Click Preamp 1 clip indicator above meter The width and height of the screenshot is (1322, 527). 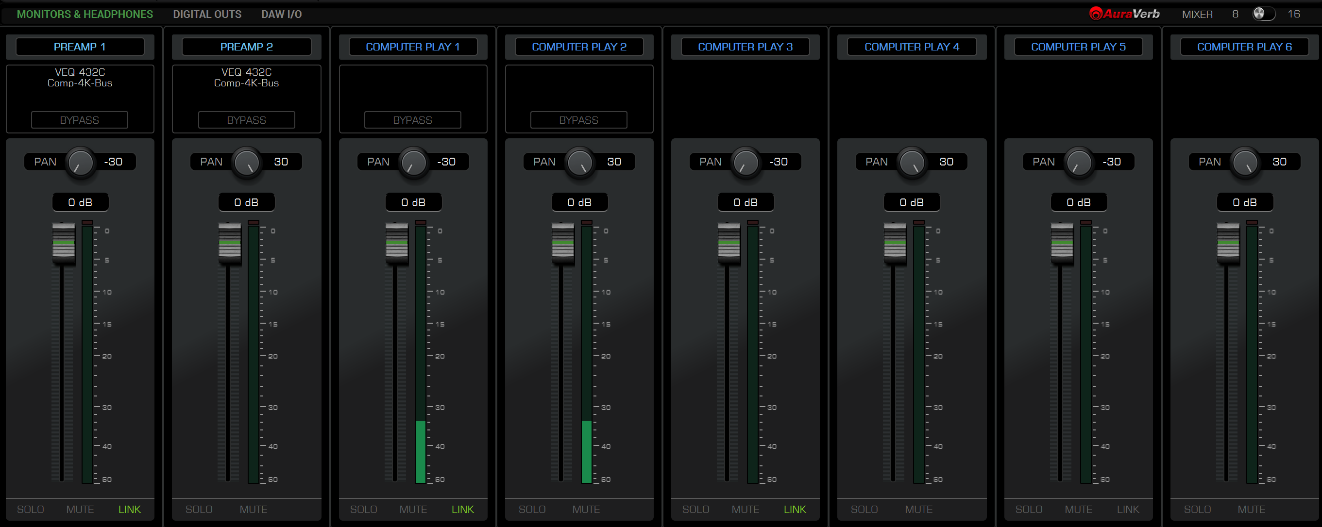click(x=87, y=222)
